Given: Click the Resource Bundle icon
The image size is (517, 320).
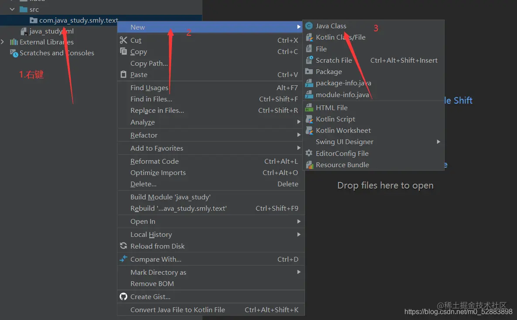Looking at the screenshot, I should coord(309,165).
